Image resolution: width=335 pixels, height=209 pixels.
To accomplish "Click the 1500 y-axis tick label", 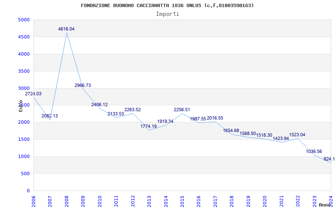I will coord(23,139).
